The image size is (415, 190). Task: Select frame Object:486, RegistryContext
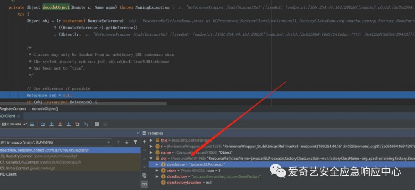pyautogui.click(x=70, y=150)
